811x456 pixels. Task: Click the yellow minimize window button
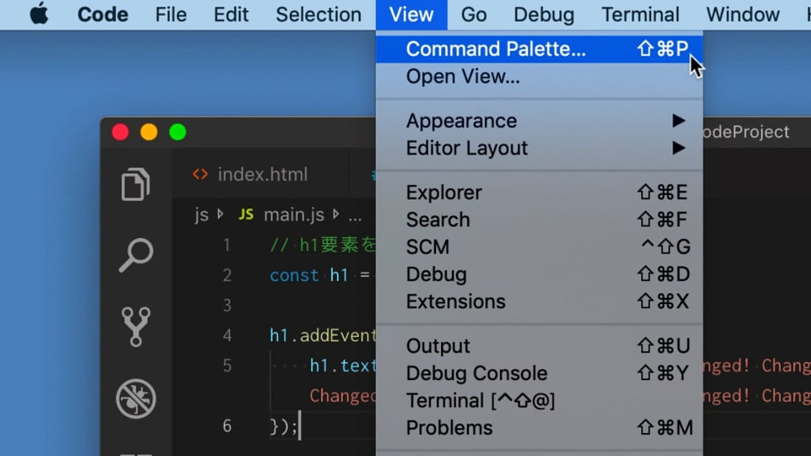[149, 132]
